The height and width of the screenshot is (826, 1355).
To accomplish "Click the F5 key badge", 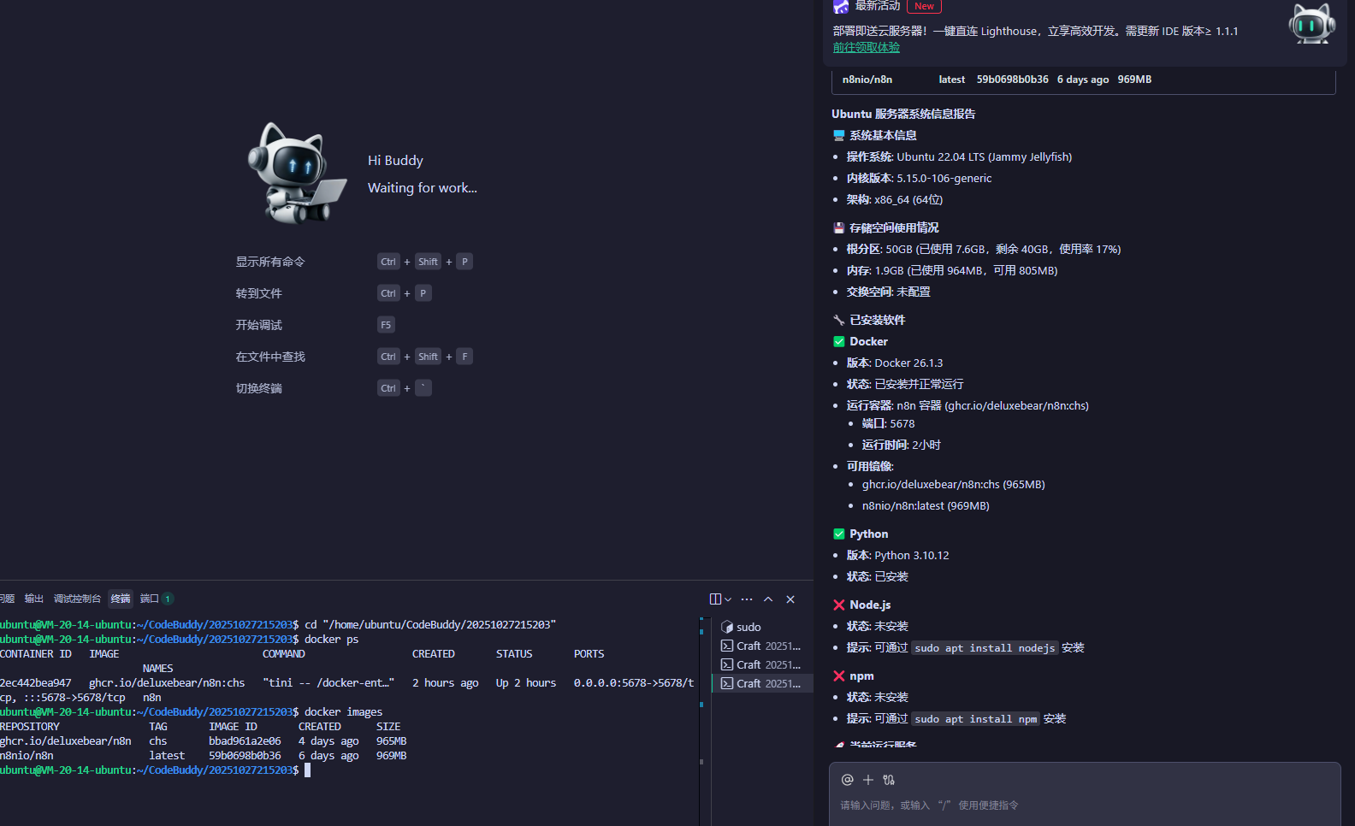I will pyautogui.click(x=386, y=325).
